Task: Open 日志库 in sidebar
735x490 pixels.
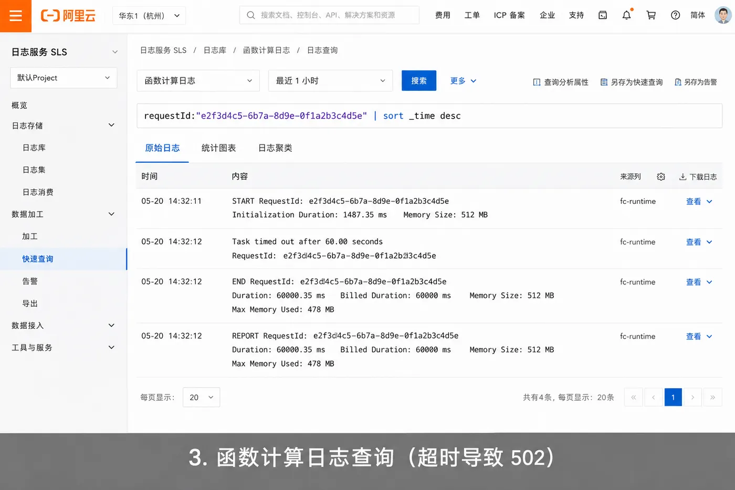Action: (x=34, y=148)
